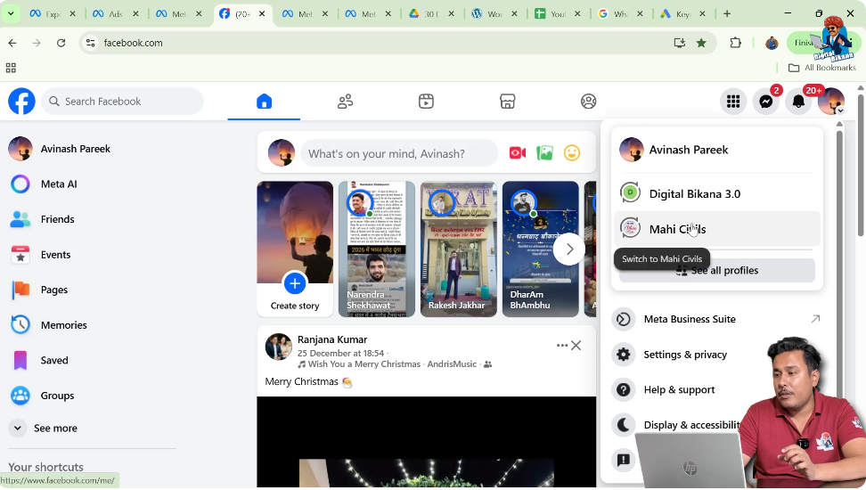
Task: Open the All Bookmarks folder
Action: [822, 68]
